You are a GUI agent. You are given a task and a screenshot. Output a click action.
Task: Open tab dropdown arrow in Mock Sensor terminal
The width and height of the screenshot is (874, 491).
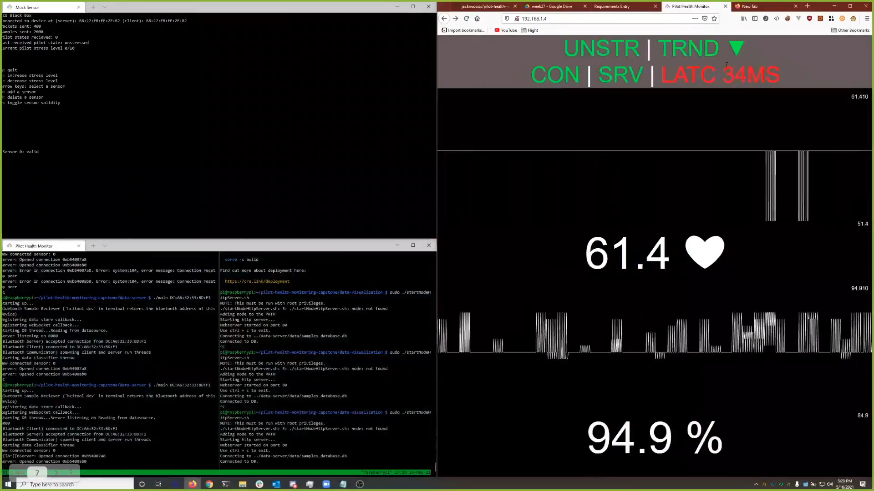click(x=105, y=7)
